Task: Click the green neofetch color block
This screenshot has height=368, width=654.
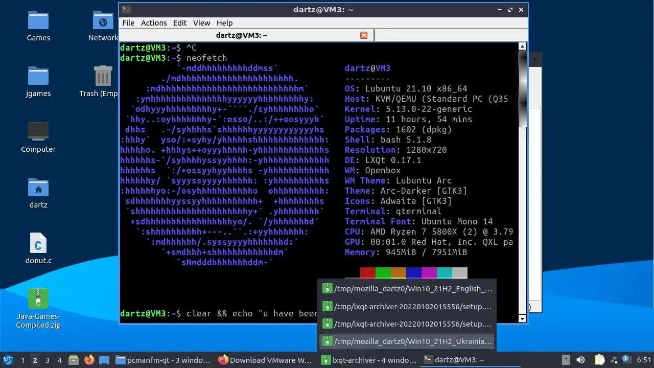Action: [x=383, y=273]
